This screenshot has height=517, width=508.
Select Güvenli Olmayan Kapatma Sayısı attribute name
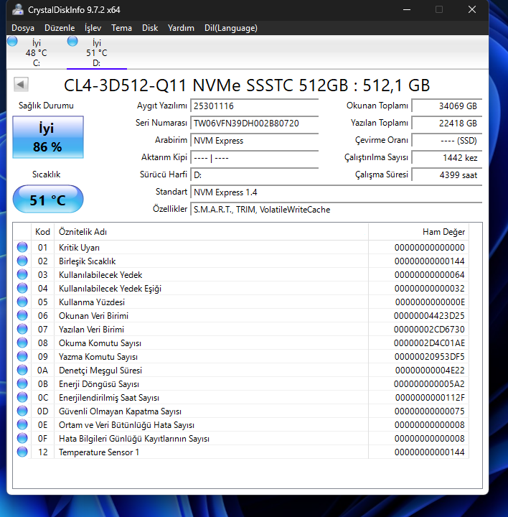click(120, 411)
